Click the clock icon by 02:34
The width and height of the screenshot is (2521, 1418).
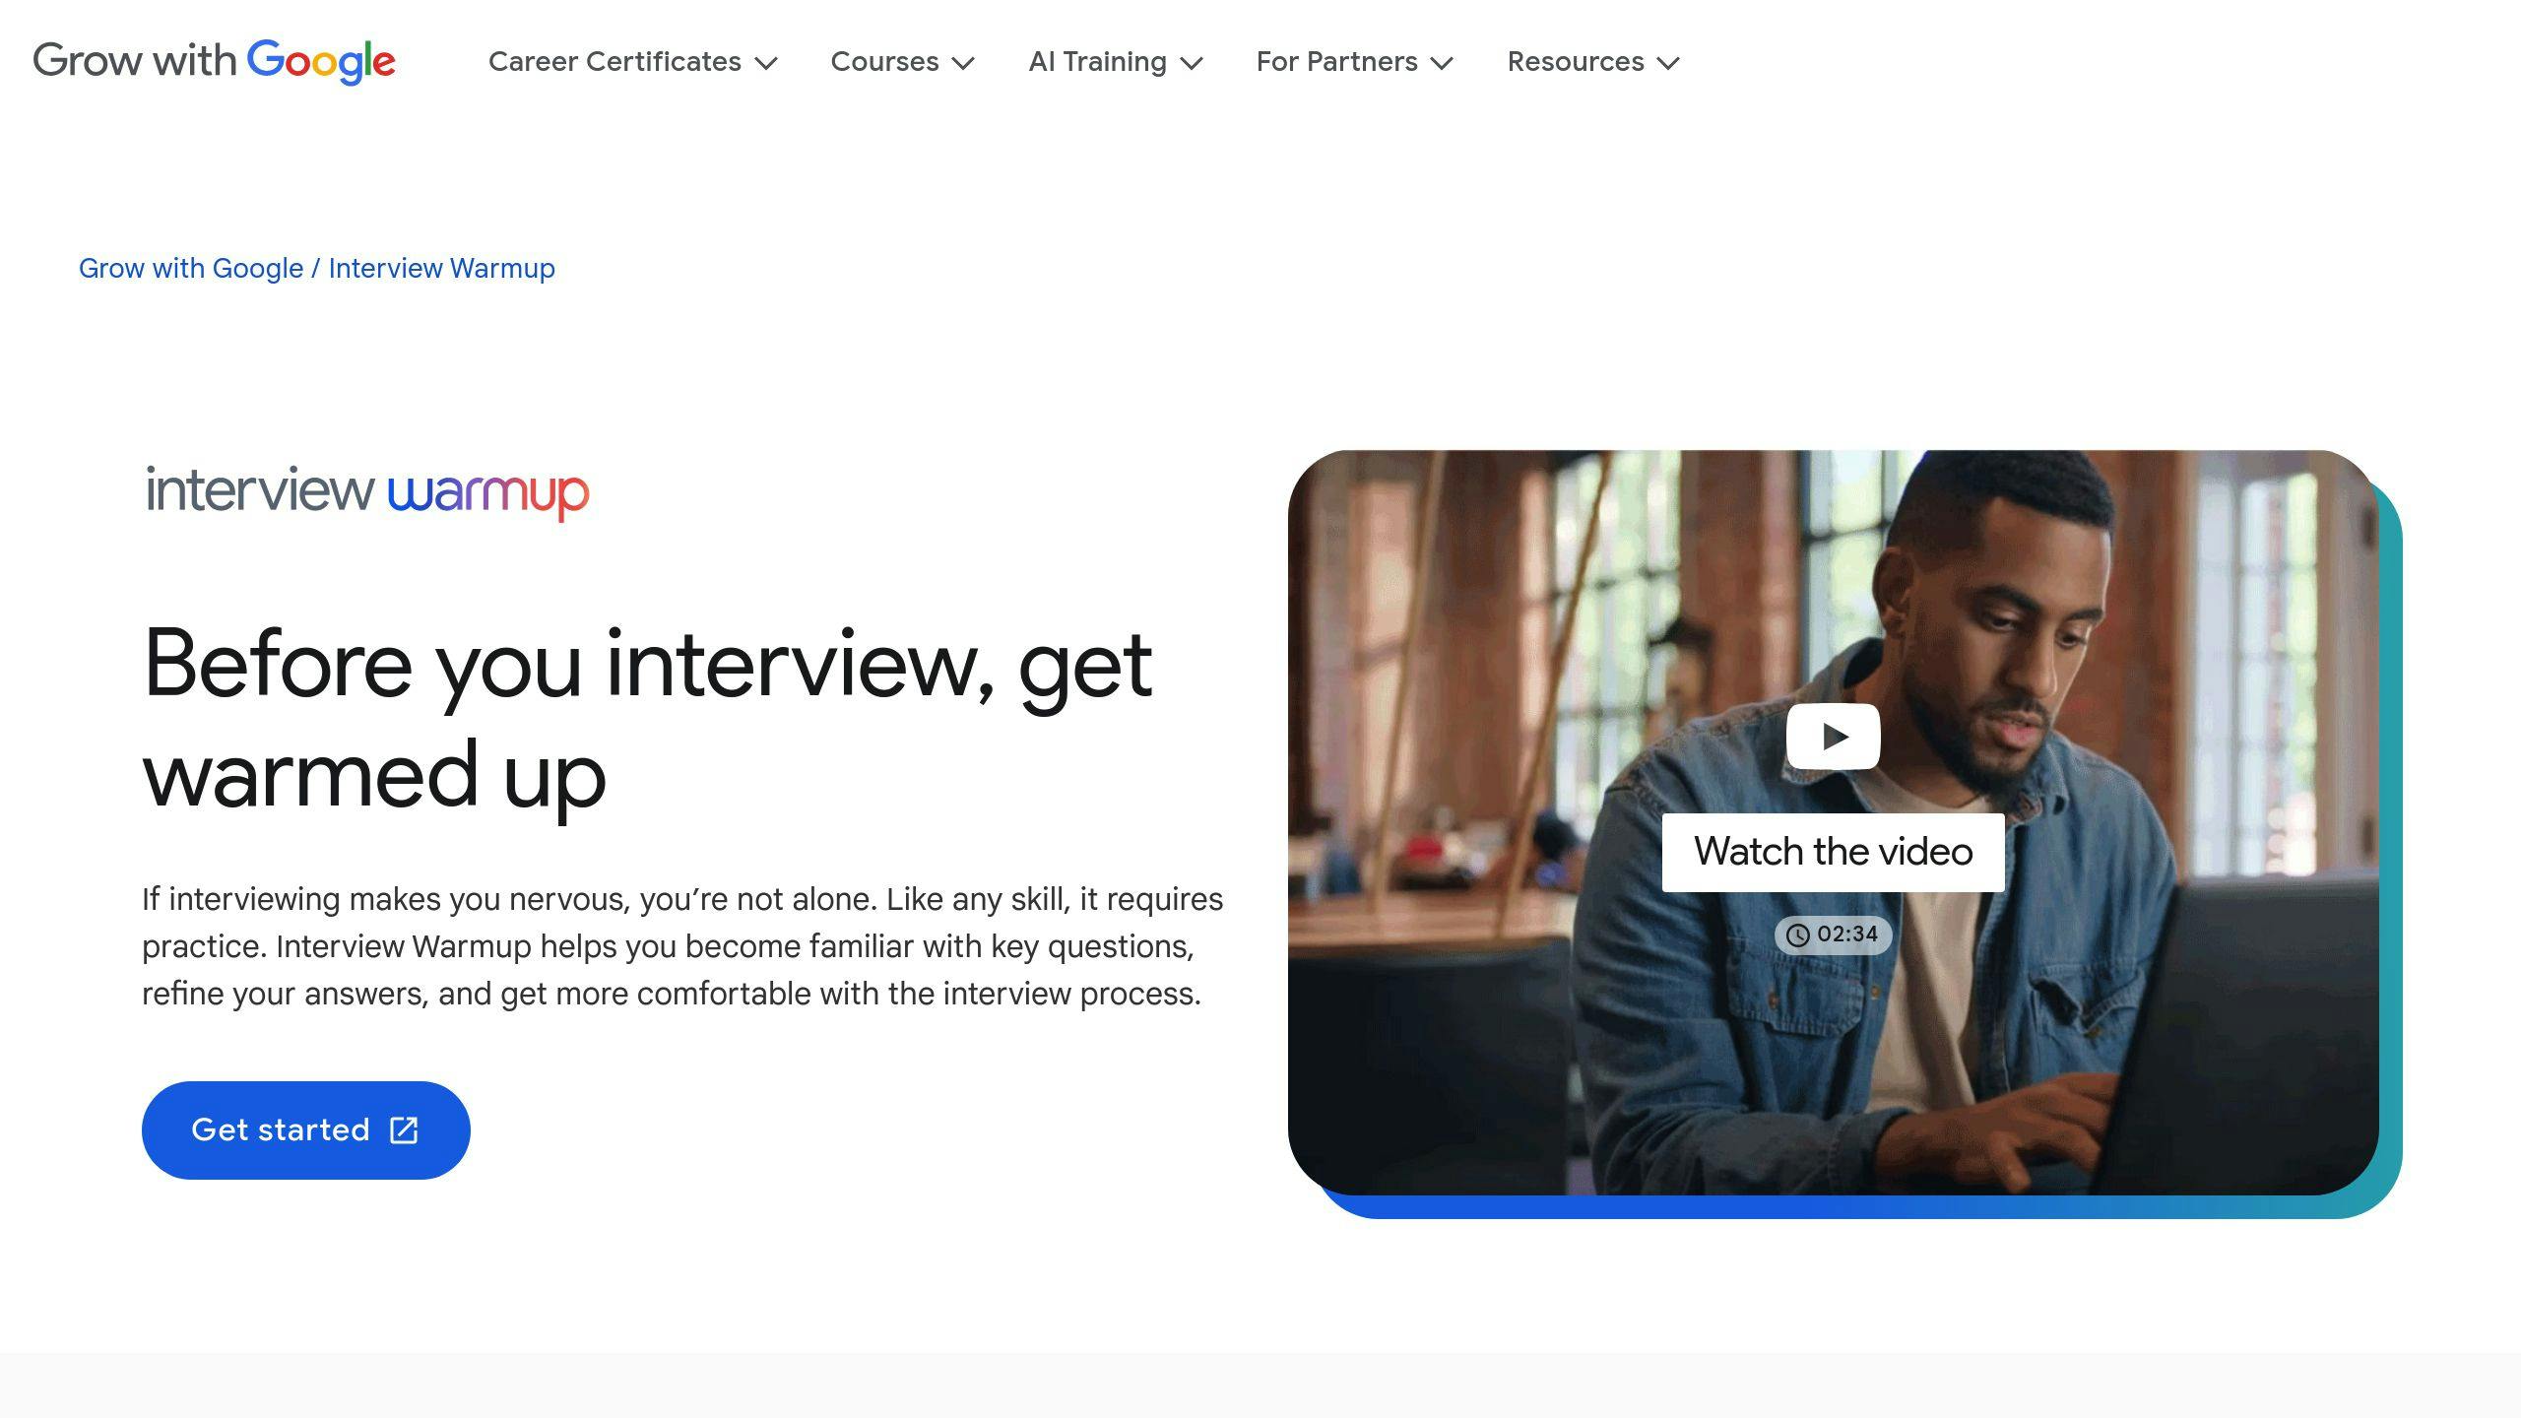point(1798,935)
